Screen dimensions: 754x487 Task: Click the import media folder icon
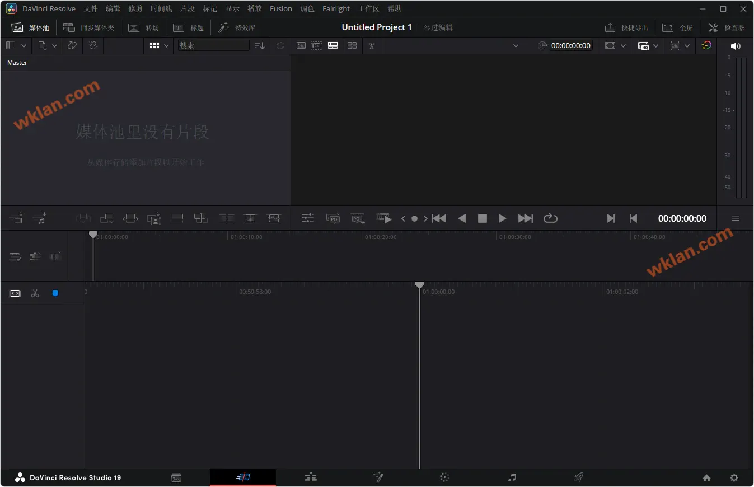point(16,218)
